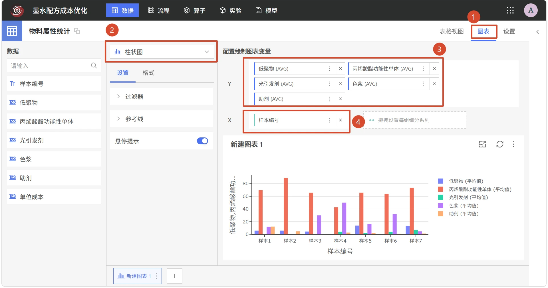The image size is (548, 288).
Task: Select the 单位成本 field
Action: click(x=54, y=197)
